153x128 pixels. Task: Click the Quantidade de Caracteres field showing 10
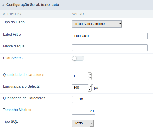point(78,99)
